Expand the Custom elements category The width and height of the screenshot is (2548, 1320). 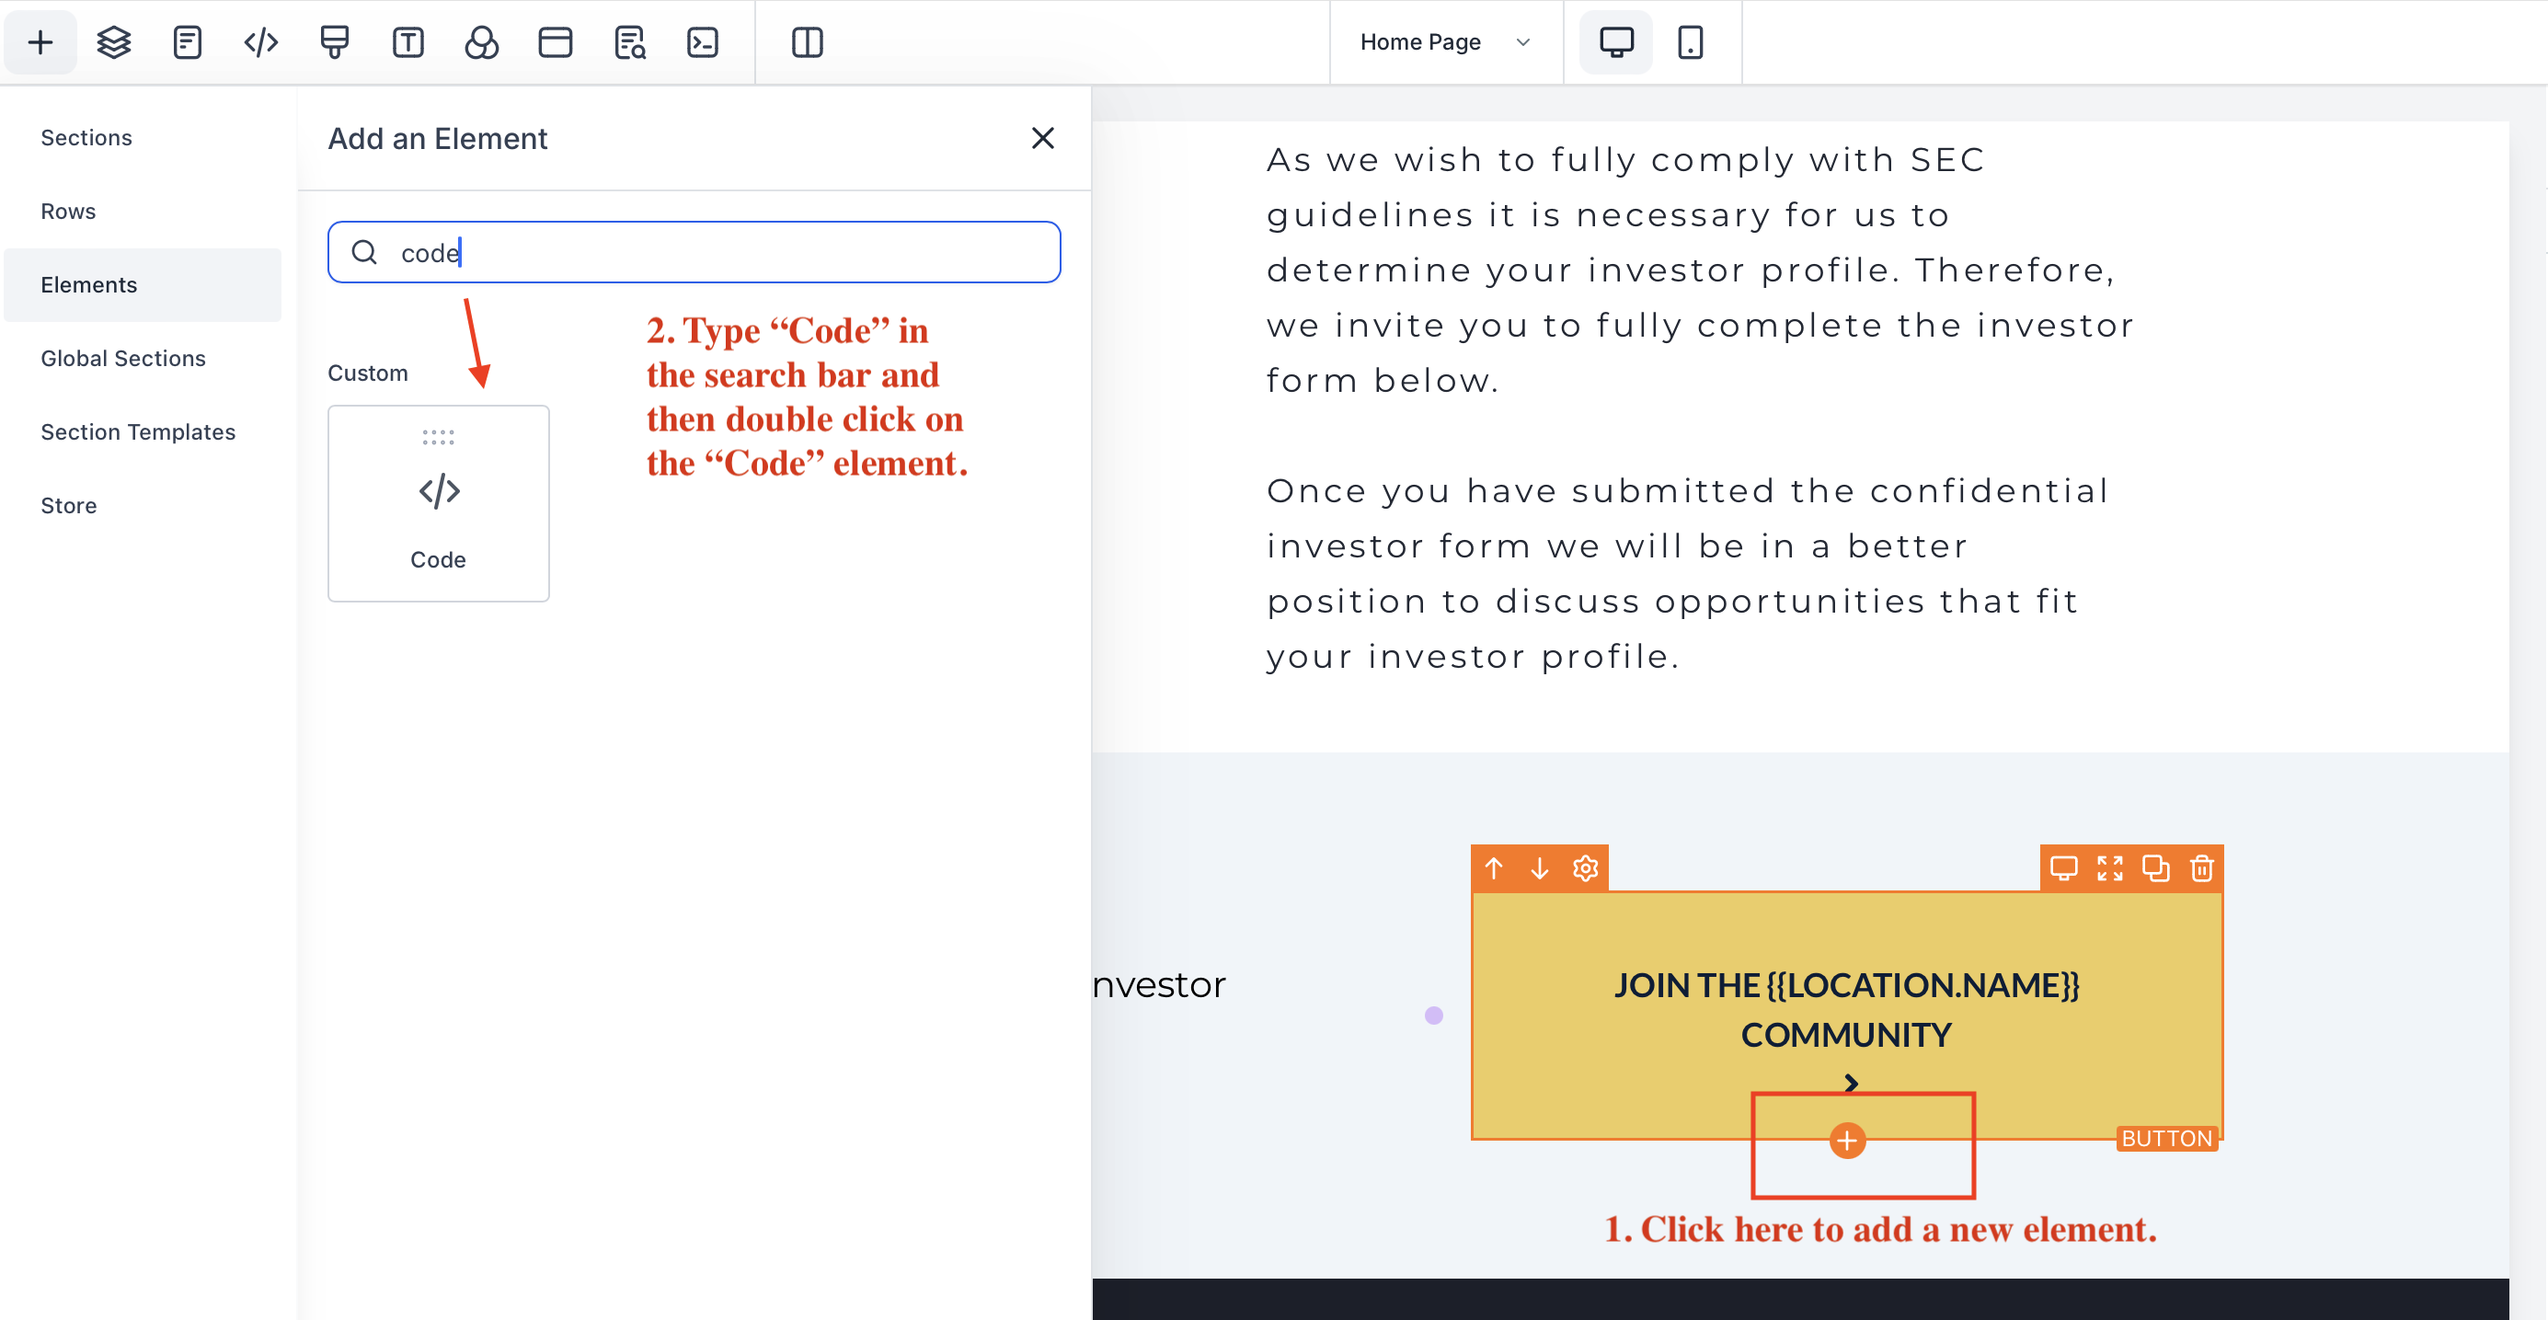[x=367, y=371]
